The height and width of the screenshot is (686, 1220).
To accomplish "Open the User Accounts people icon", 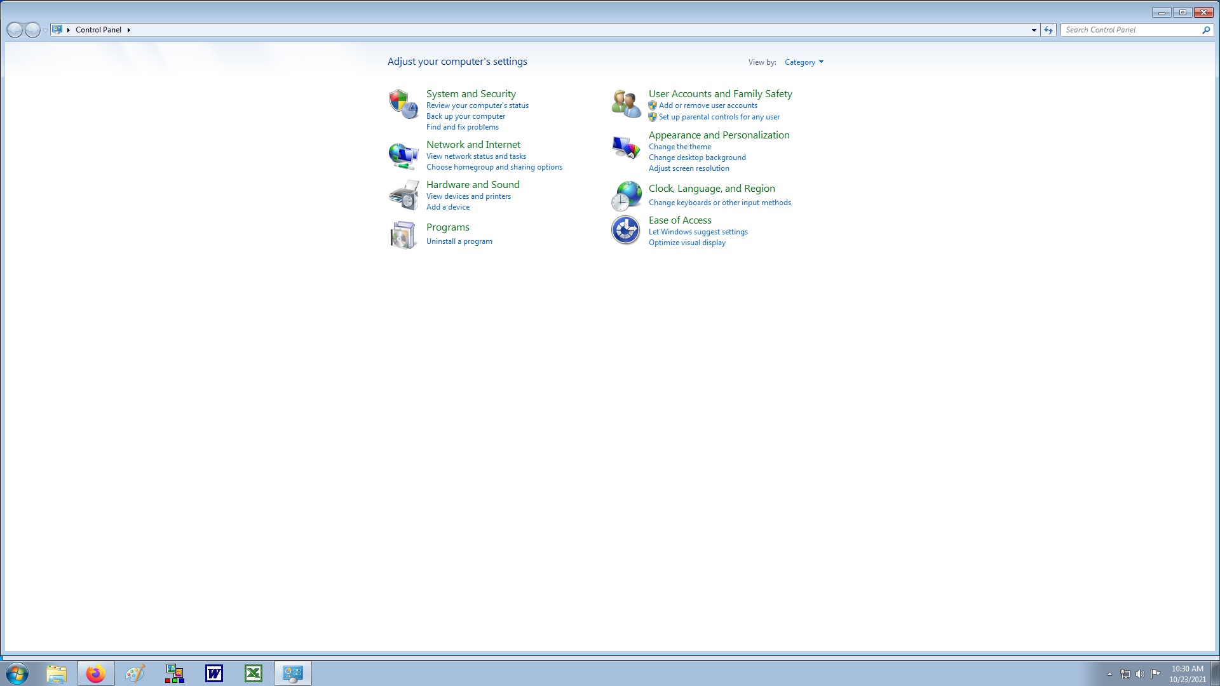I will tap(626, 104).
